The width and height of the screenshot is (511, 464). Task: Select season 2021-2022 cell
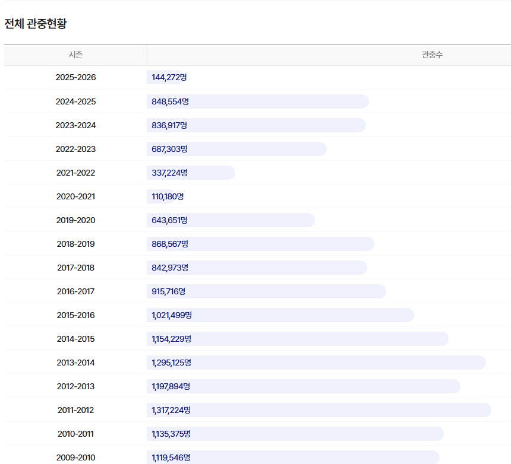75,173
